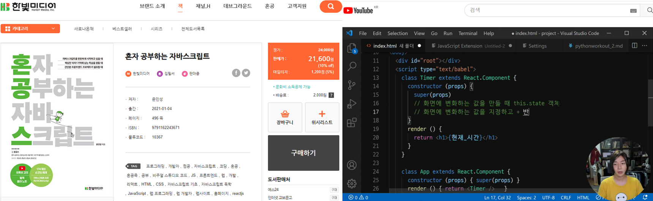The image size is (653, 201).
Task: Open the View menu in VS Code
Action: [x=419, y=33]
